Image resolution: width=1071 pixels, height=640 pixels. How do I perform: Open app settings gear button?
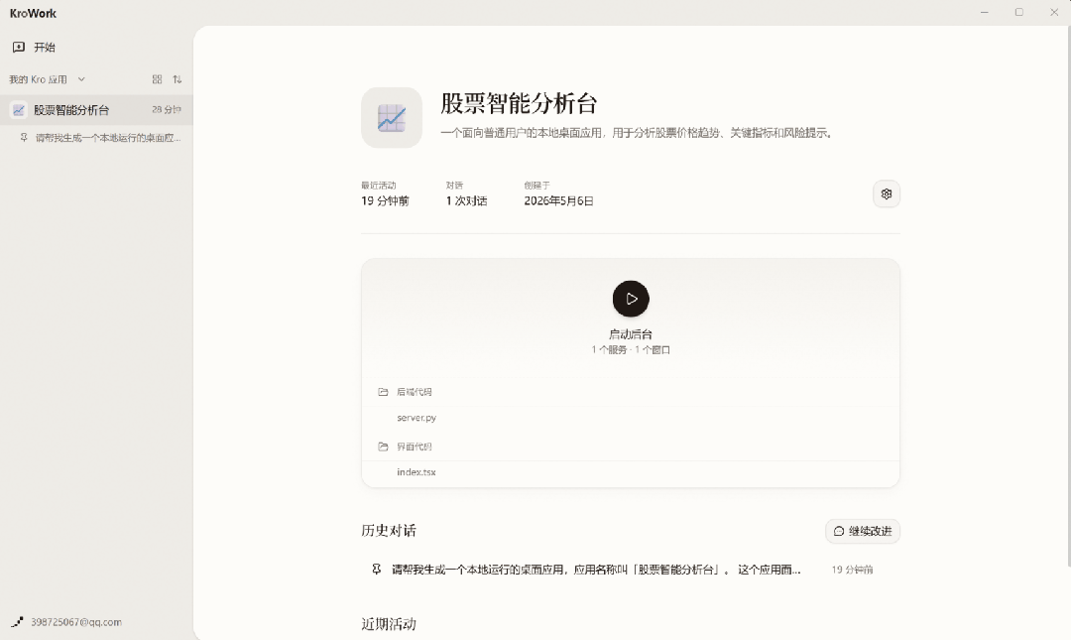point(886,194)
